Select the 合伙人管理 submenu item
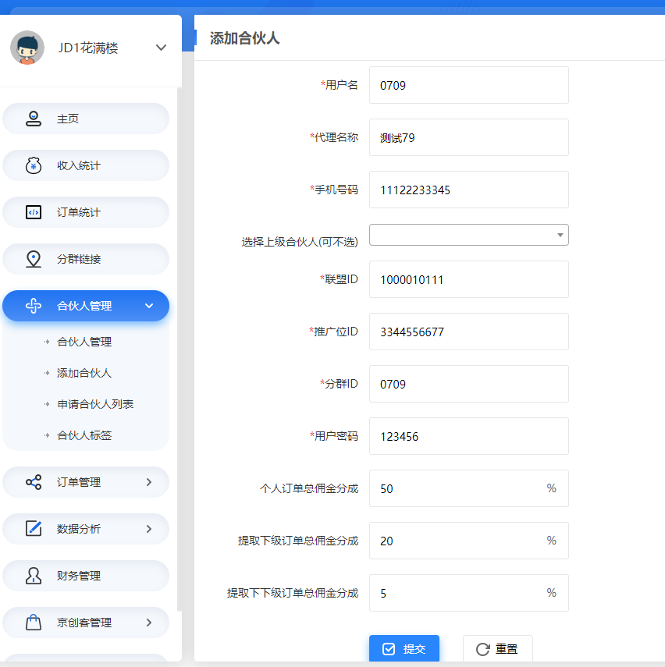 pos(84,342)
